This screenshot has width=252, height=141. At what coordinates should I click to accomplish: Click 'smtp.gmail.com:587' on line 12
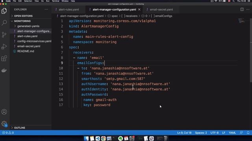click(125, 79)
